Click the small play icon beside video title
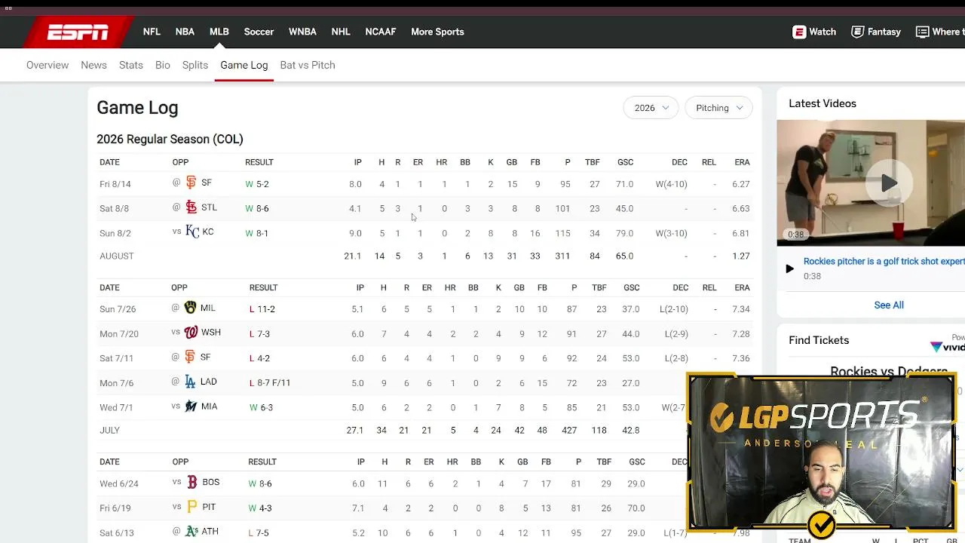965x543 pixels. [x=789, y=268]
